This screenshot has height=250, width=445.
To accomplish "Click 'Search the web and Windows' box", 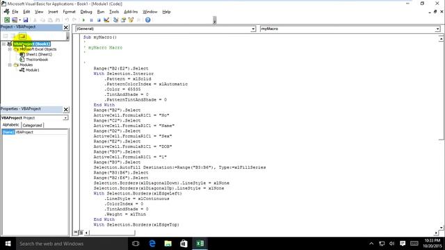I will click(x=71, y=244).
